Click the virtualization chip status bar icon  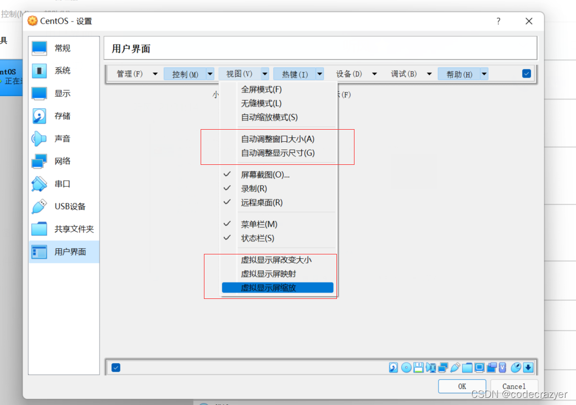pos(502,368)
